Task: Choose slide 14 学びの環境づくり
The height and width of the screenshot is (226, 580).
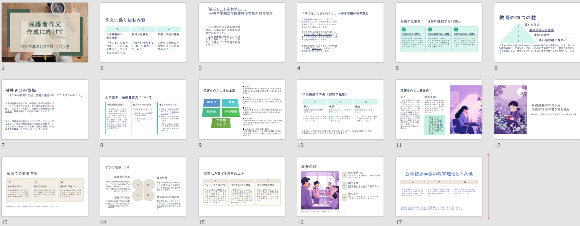Action: point(143,187)
